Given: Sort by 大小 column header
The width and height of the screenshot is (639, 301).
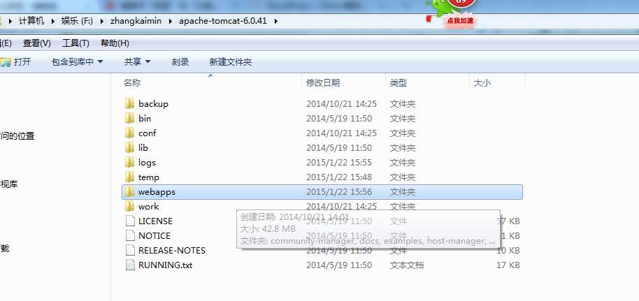Looking at the screenshot, I should 482,83.
